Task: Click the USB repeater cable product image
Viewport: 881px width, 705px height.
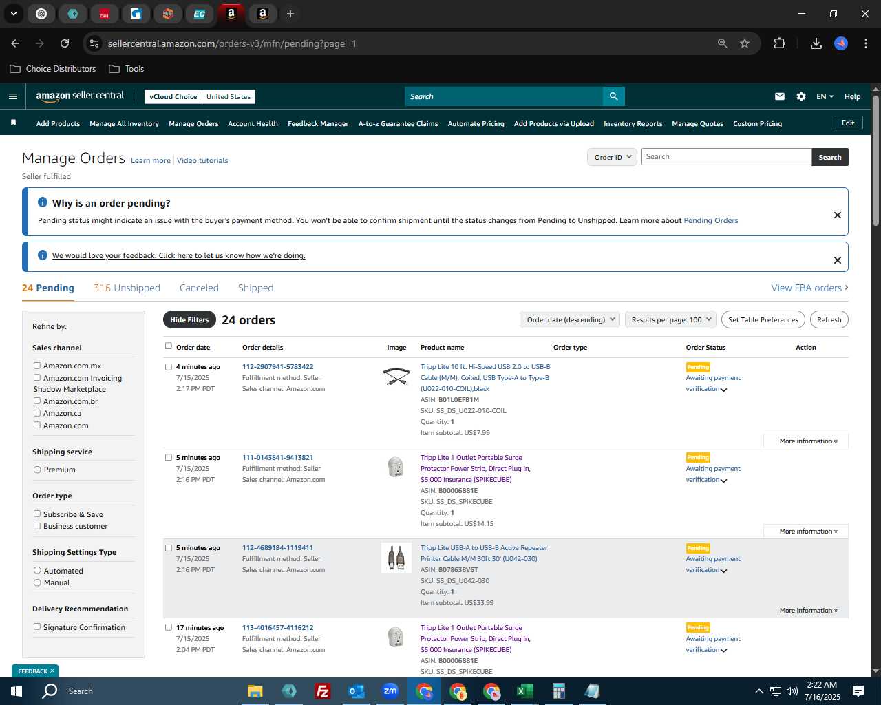Action: coord(396,558)
